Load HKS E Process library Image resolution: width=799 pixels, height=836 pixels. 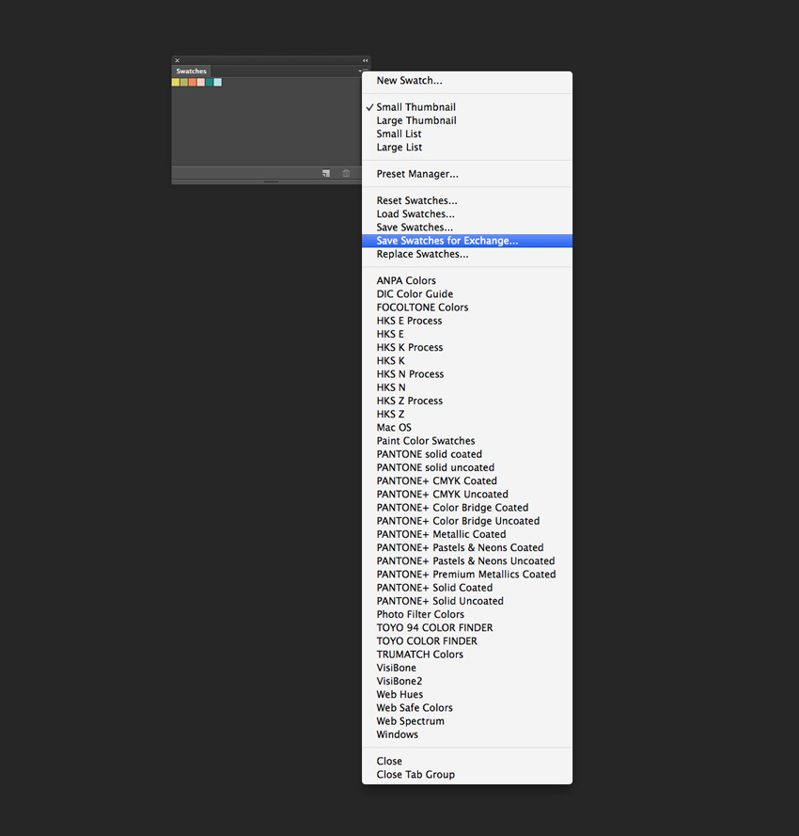click(x=467, y=321)
